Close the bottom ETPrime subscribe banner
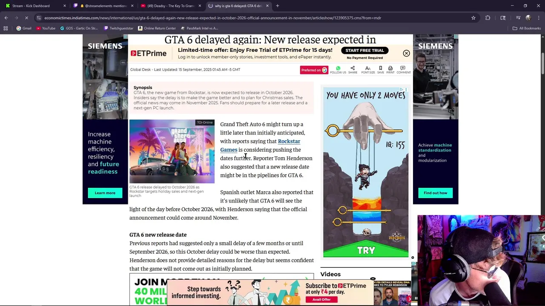Viewport: 545px width, 306px height. 373,279
